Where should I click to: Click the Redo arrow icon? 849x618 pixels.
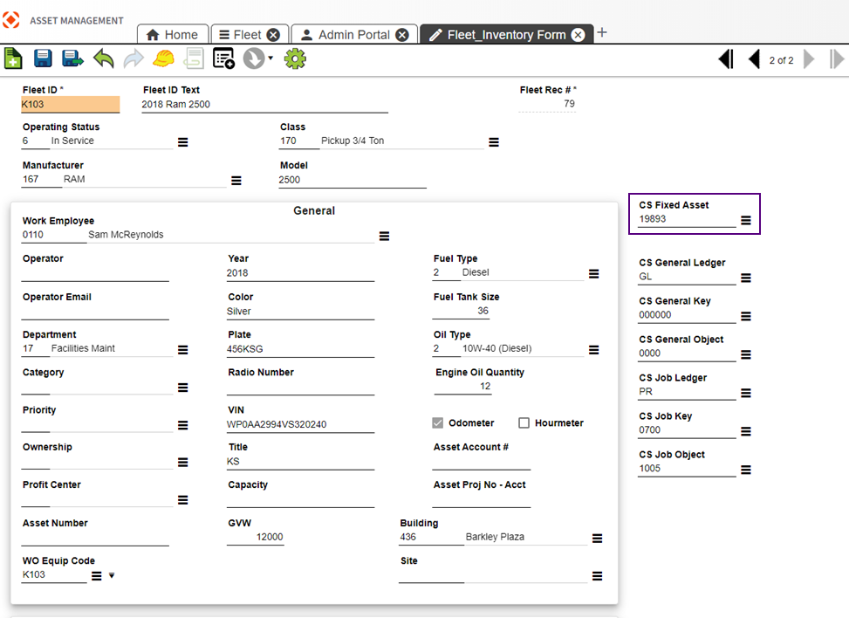134,58
